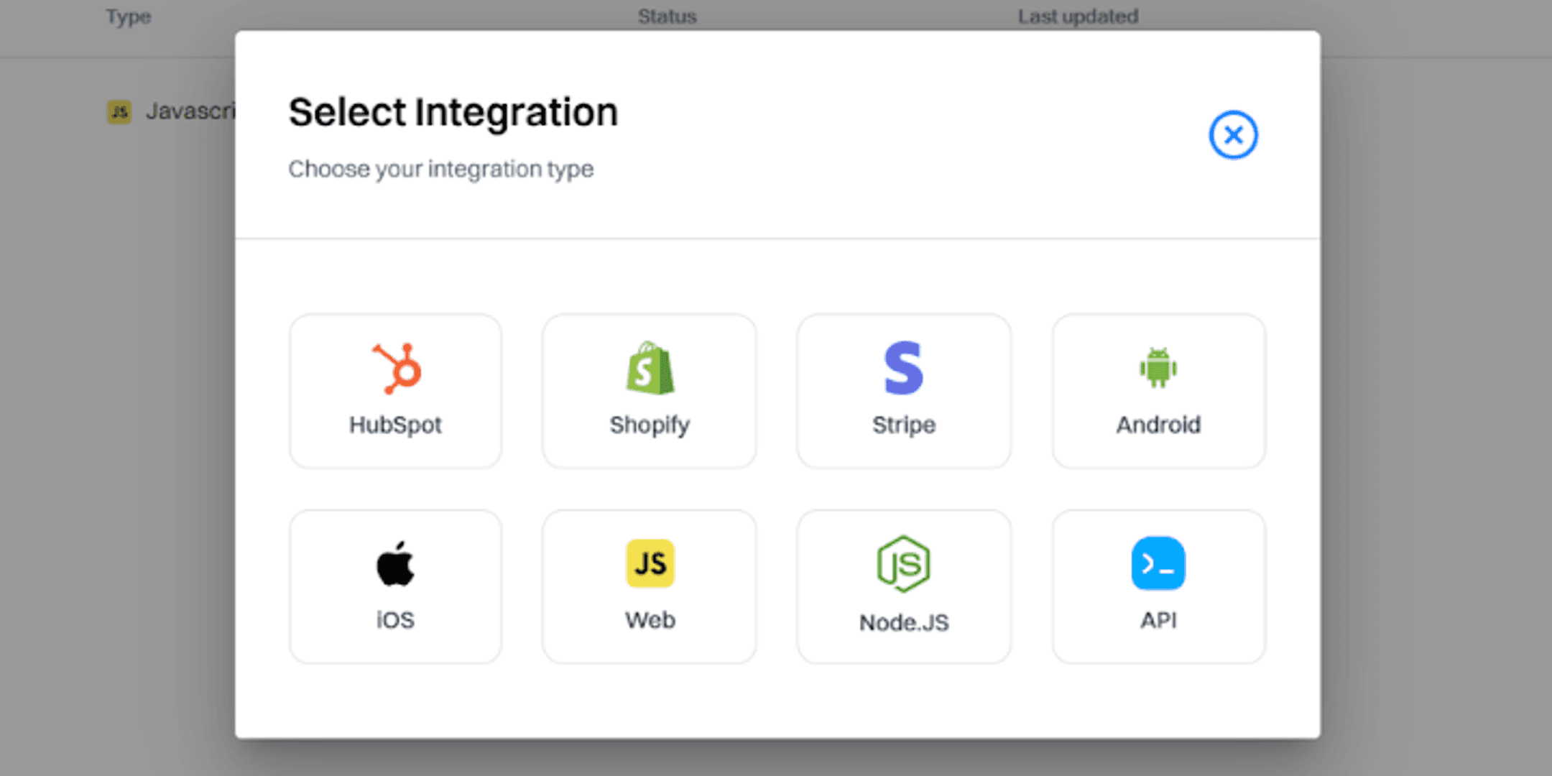Sort by the Status column header
The width and height of the screenshot is (1552, 776).
(667, 16)
